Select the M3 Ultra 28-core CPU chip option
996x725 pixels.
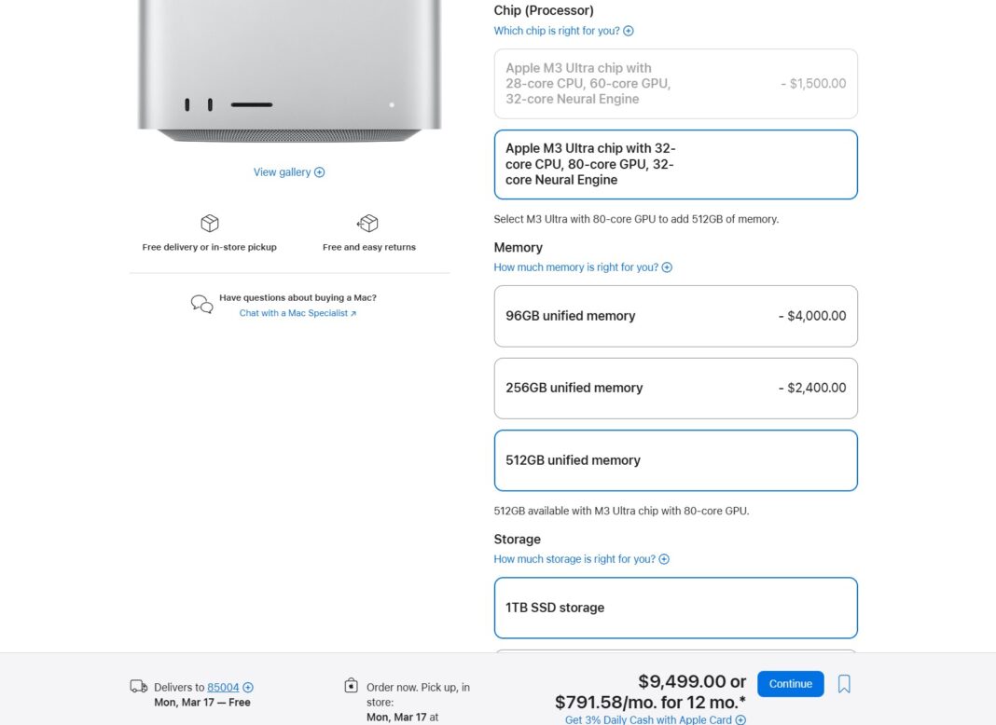coord(675,84)
